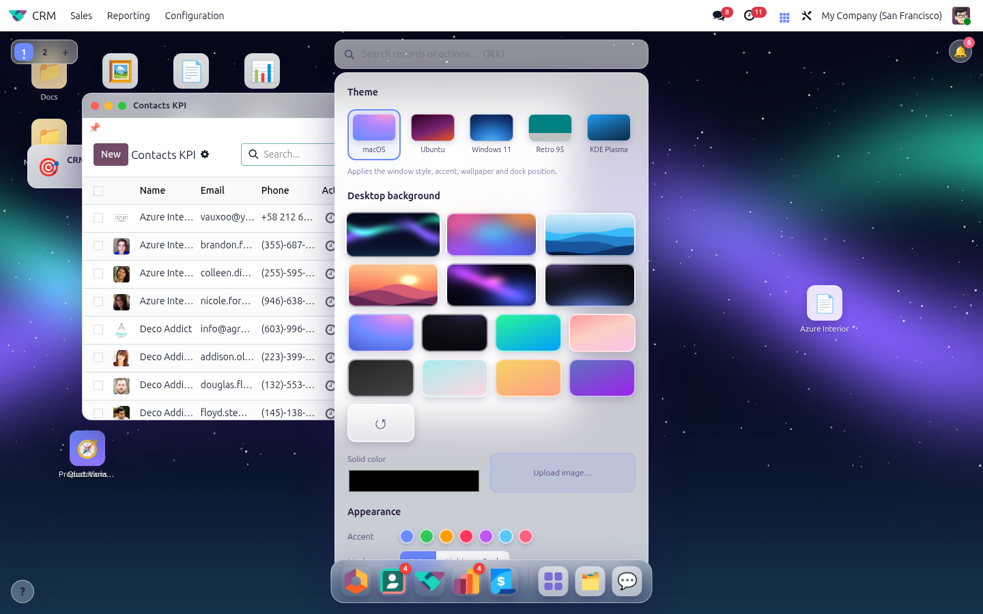The height and width of the screenshot is (614, 983).
Task: Open the notification bell with 6 badge
Action: coord(960,51)
